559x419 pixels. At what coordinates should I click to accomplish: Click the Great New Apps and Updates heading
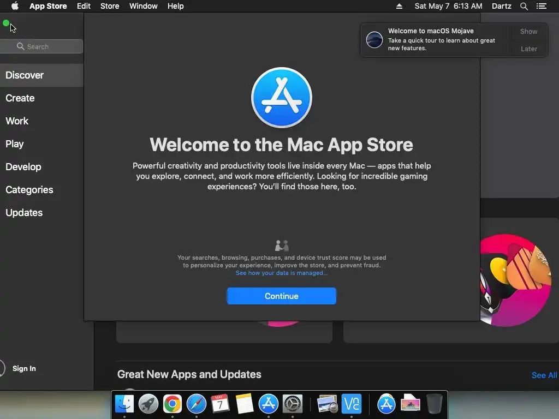click(189, 374)
